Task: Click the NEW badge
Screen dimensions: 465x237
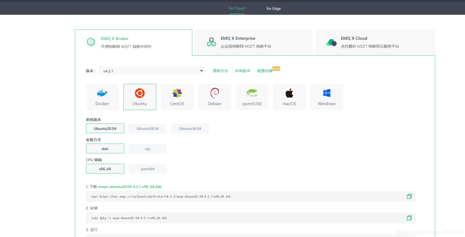Action: point(276,69)
